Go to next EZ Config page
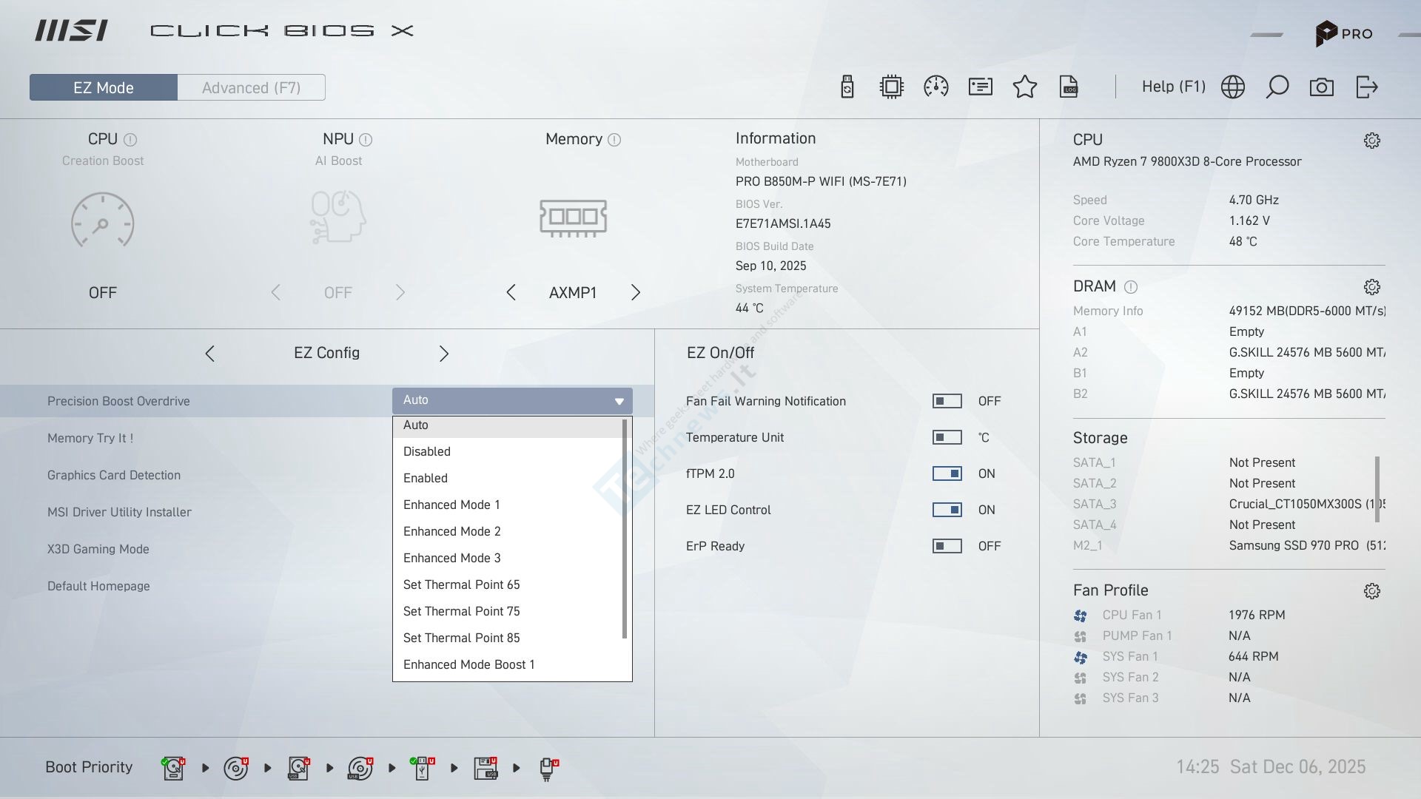The image size is (1421, 799). [x=444, y=354]
